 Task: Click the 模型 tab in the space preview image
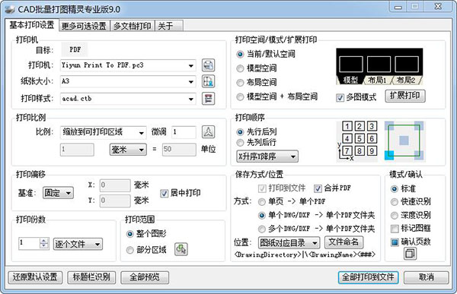350,81
